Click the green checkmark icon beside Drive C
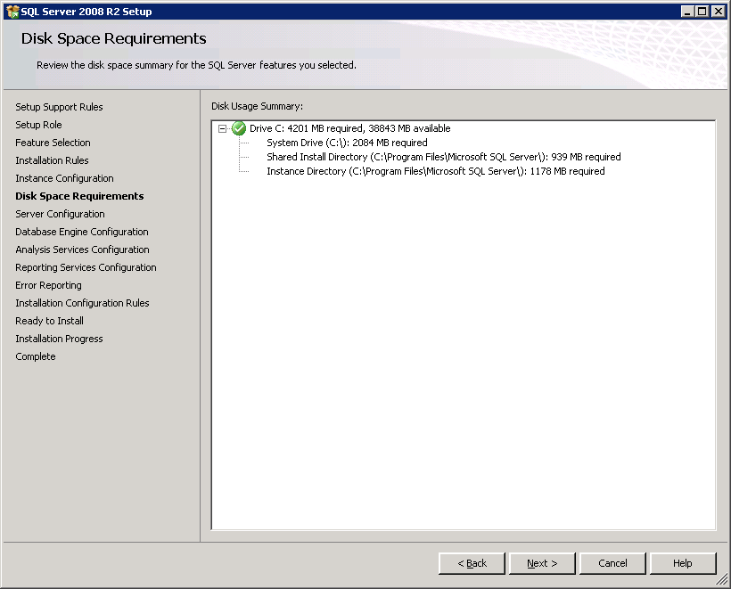The height and width of the screenshot is (589, 731). [x=239, y=128]
